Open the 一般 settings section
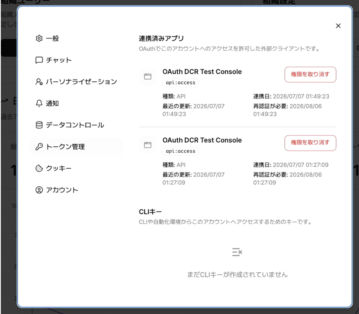Image resolution: width=359 pixels, height=314 pixels. [x=76, y=38]
